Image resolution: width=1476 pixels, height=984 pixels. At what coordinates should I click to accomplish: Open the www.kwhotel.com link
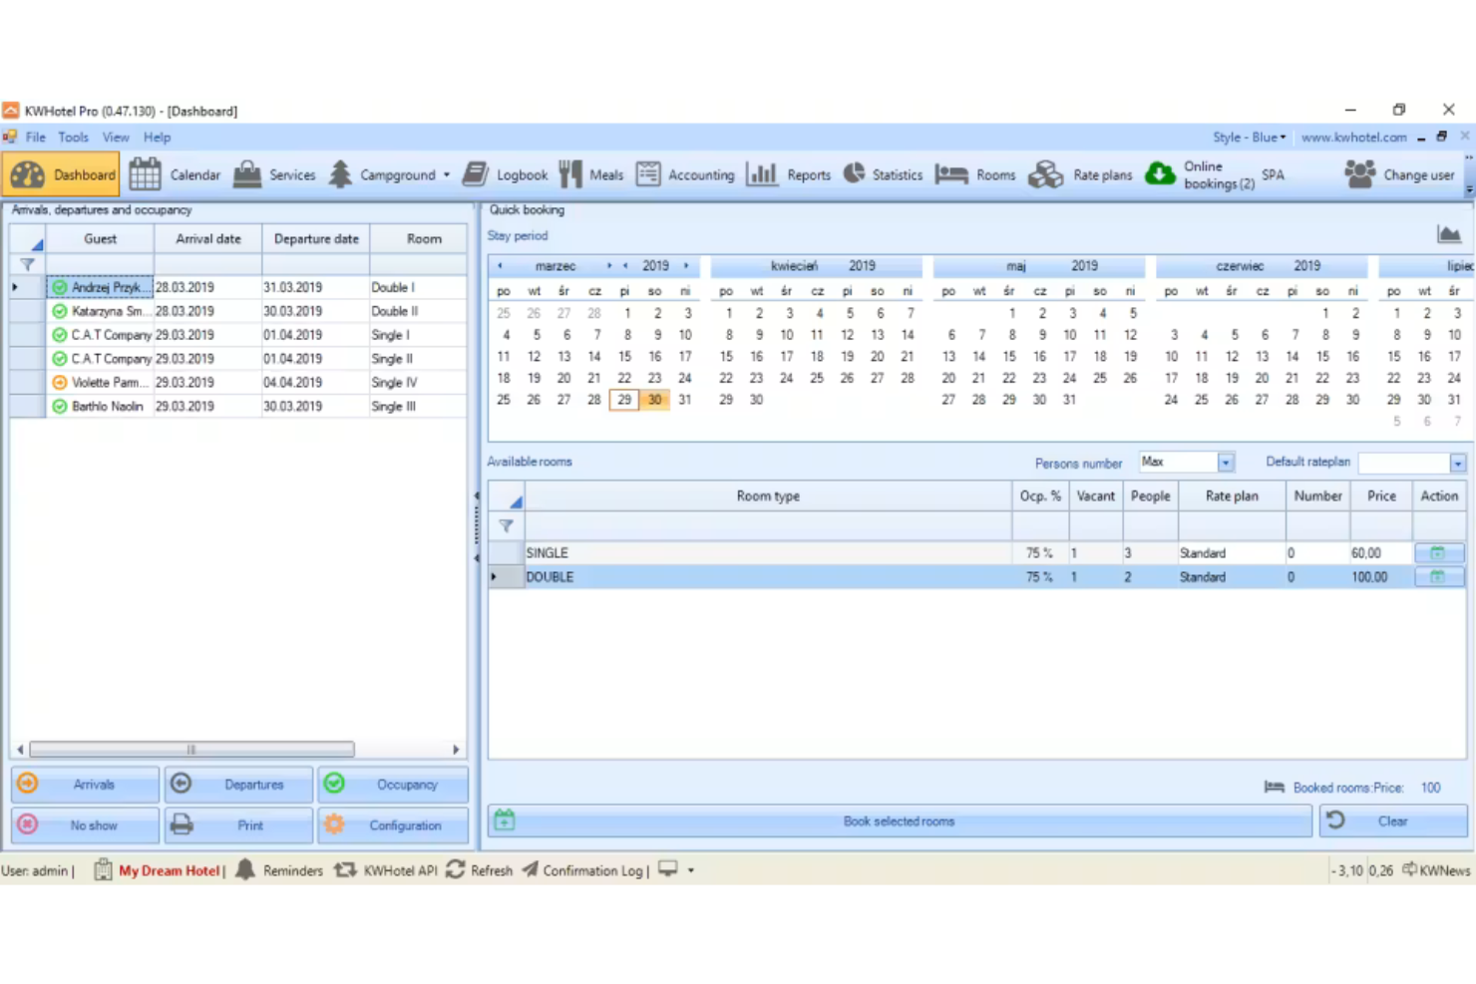1353,138
